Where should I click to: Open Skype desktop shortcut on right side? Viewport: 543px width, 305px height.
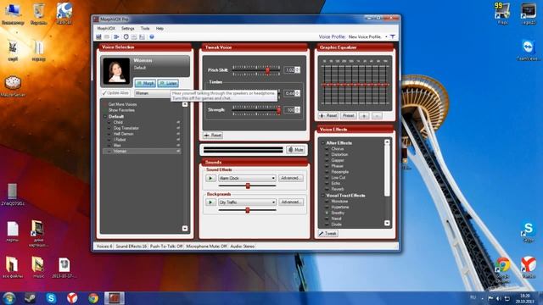529,231
